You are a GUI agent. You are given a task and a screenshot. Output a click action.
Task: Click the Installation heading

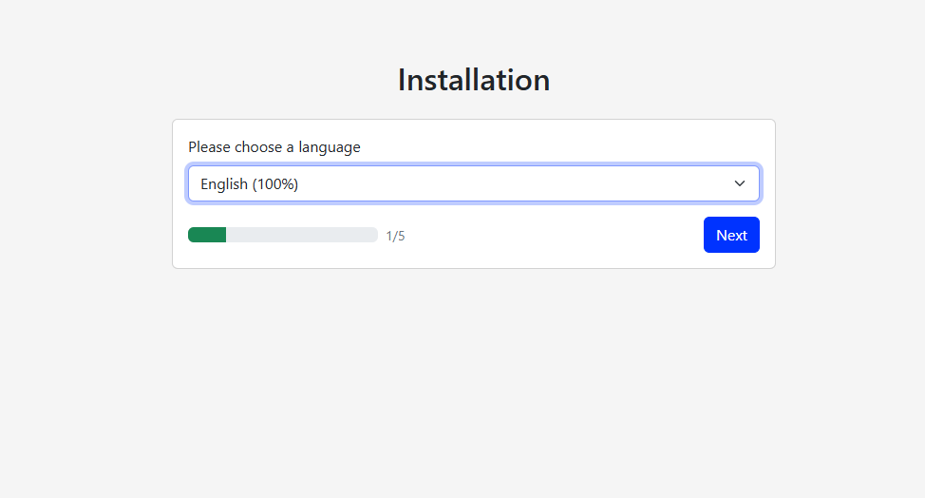point(474,80)
